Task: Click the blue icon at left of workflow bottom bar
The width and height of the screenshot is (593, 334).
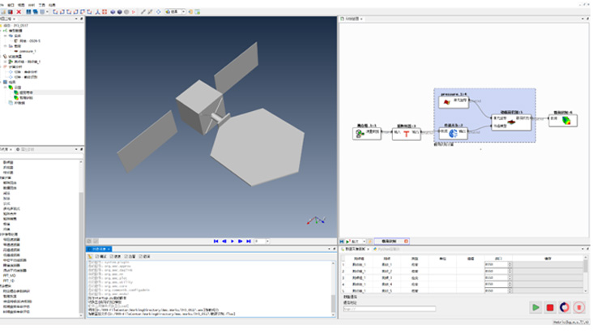Action: [x=342, y=242]
